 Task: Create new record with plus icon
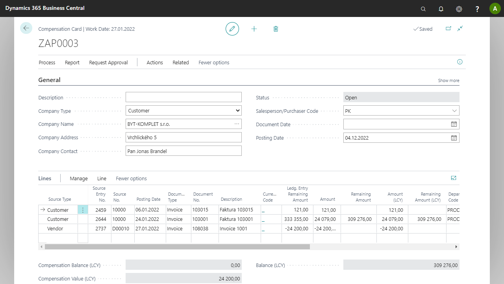tap(254, 29)
